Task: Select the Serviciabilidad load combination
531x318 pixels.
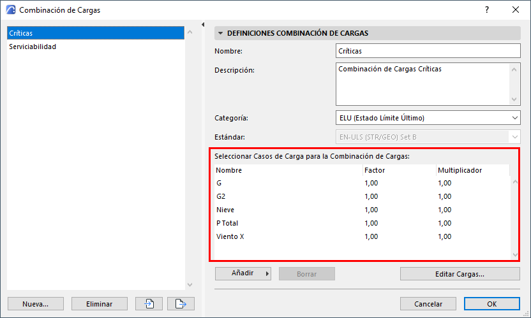Action: tap(96, 47)
